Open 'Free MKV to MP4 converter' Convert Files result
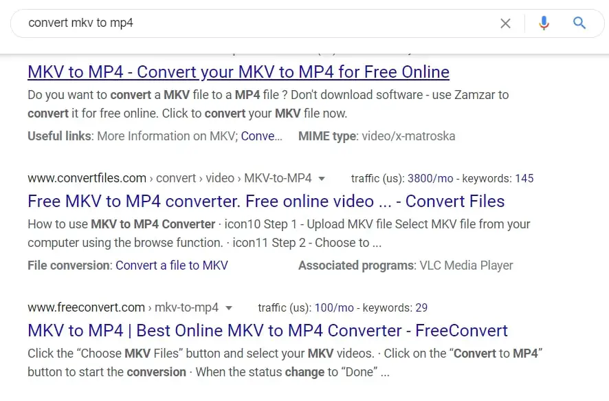Image resolution: width=609 pixels, height=401 pixels. [x=266, y=202]
